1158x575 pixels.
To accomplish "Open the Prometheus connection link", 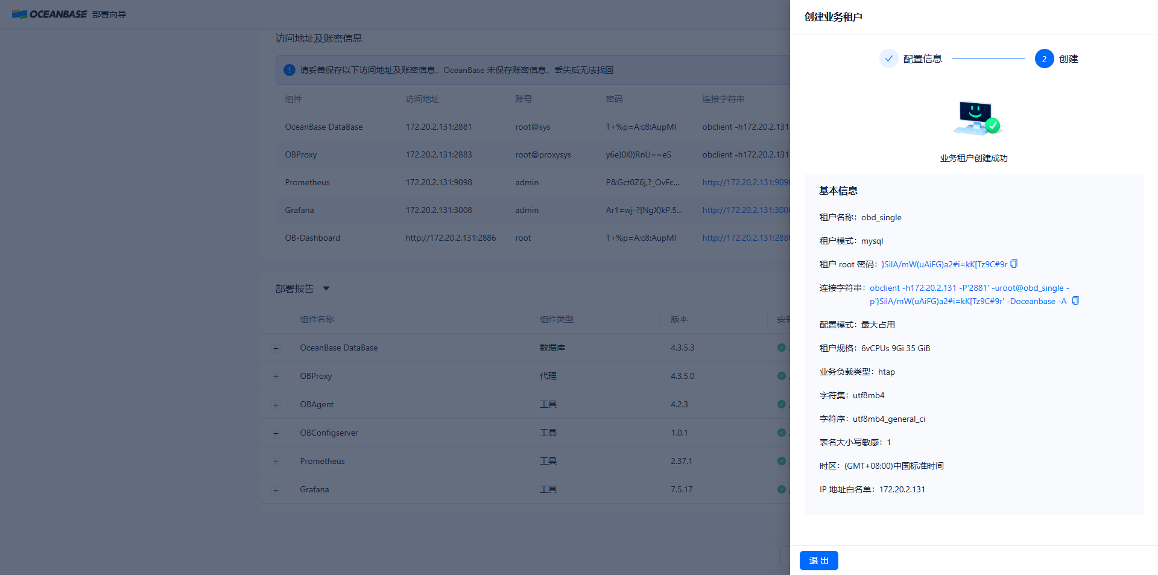I will pyautogui.click(x=746, y=182).
